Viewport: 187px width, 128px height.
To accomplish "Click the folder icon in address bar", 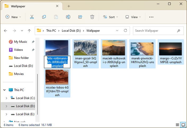I will pos(39,31).
